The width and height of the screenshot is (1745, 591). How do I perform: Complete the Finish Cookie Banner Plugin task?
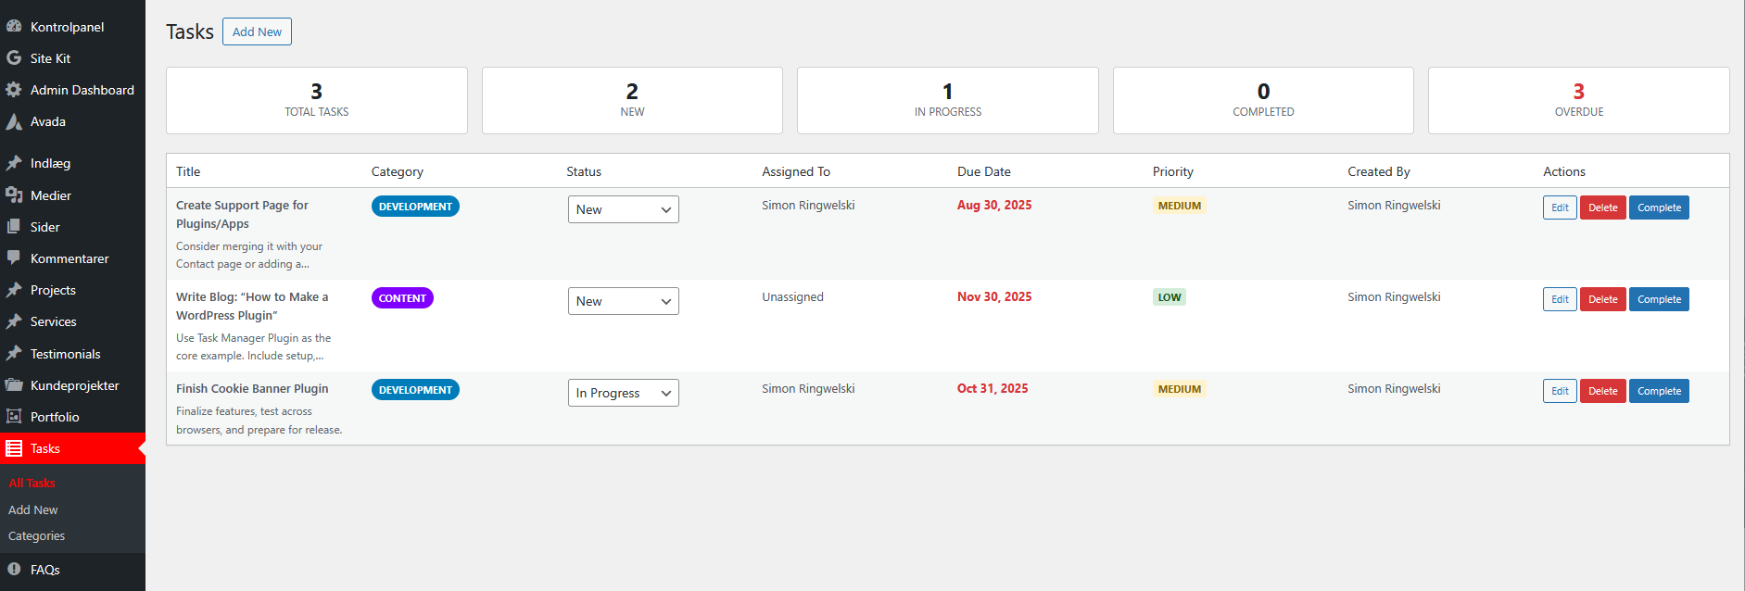pos(1659,391)
